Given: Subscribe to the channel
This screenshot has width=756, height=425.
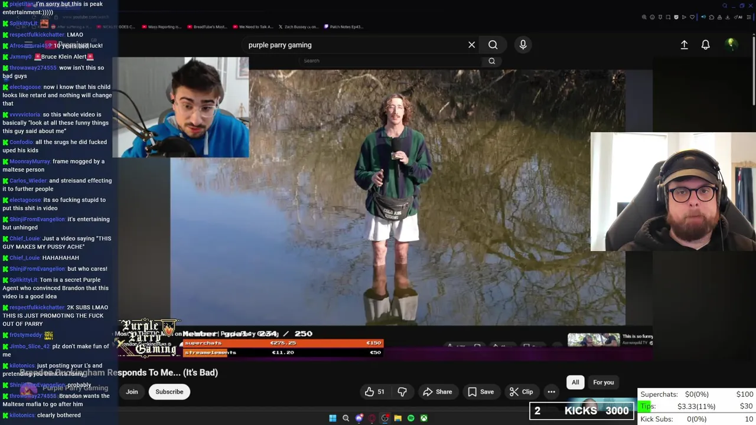Looking at the screenshot, I should (169, 391).
